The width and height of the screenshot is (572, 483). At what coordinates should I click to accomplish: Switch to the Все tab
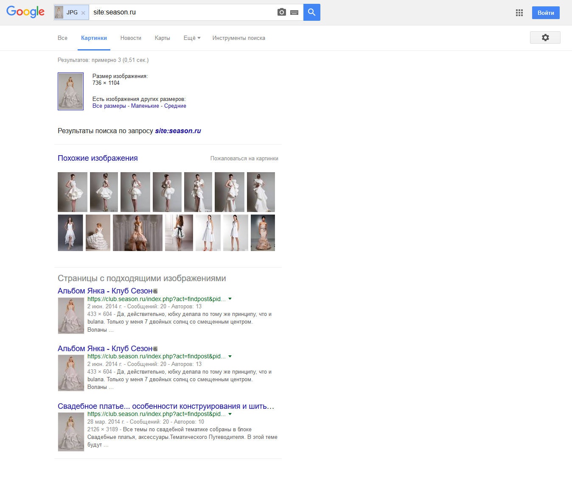(62, 38)
